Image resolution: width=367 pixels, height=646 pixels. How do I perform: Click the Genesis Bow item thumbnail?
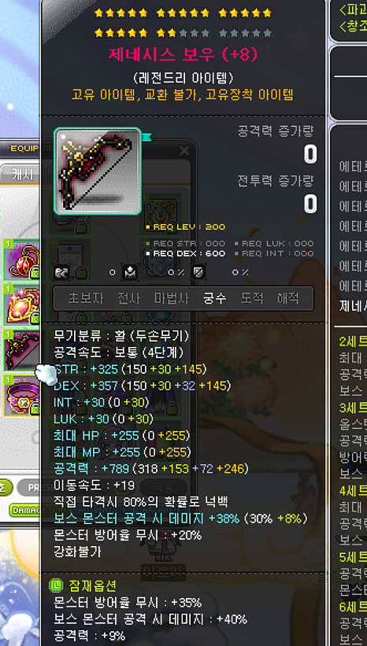click(x=98, y=172)
